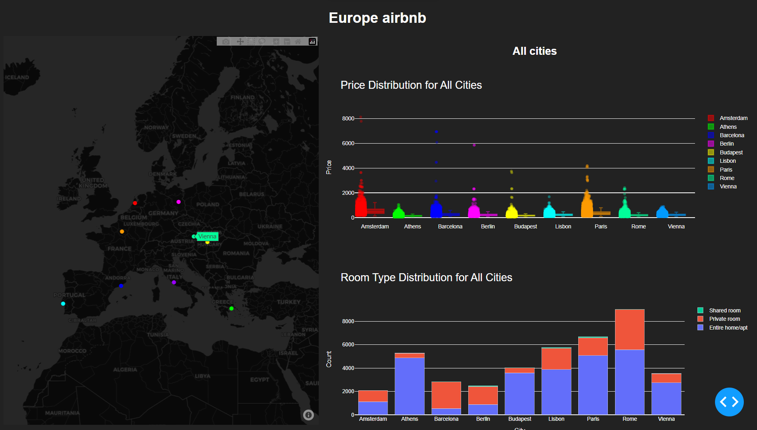Download map as PNG using camera icon
The image size is (757, 430).
pyautogui.click(x=226, y=42)
